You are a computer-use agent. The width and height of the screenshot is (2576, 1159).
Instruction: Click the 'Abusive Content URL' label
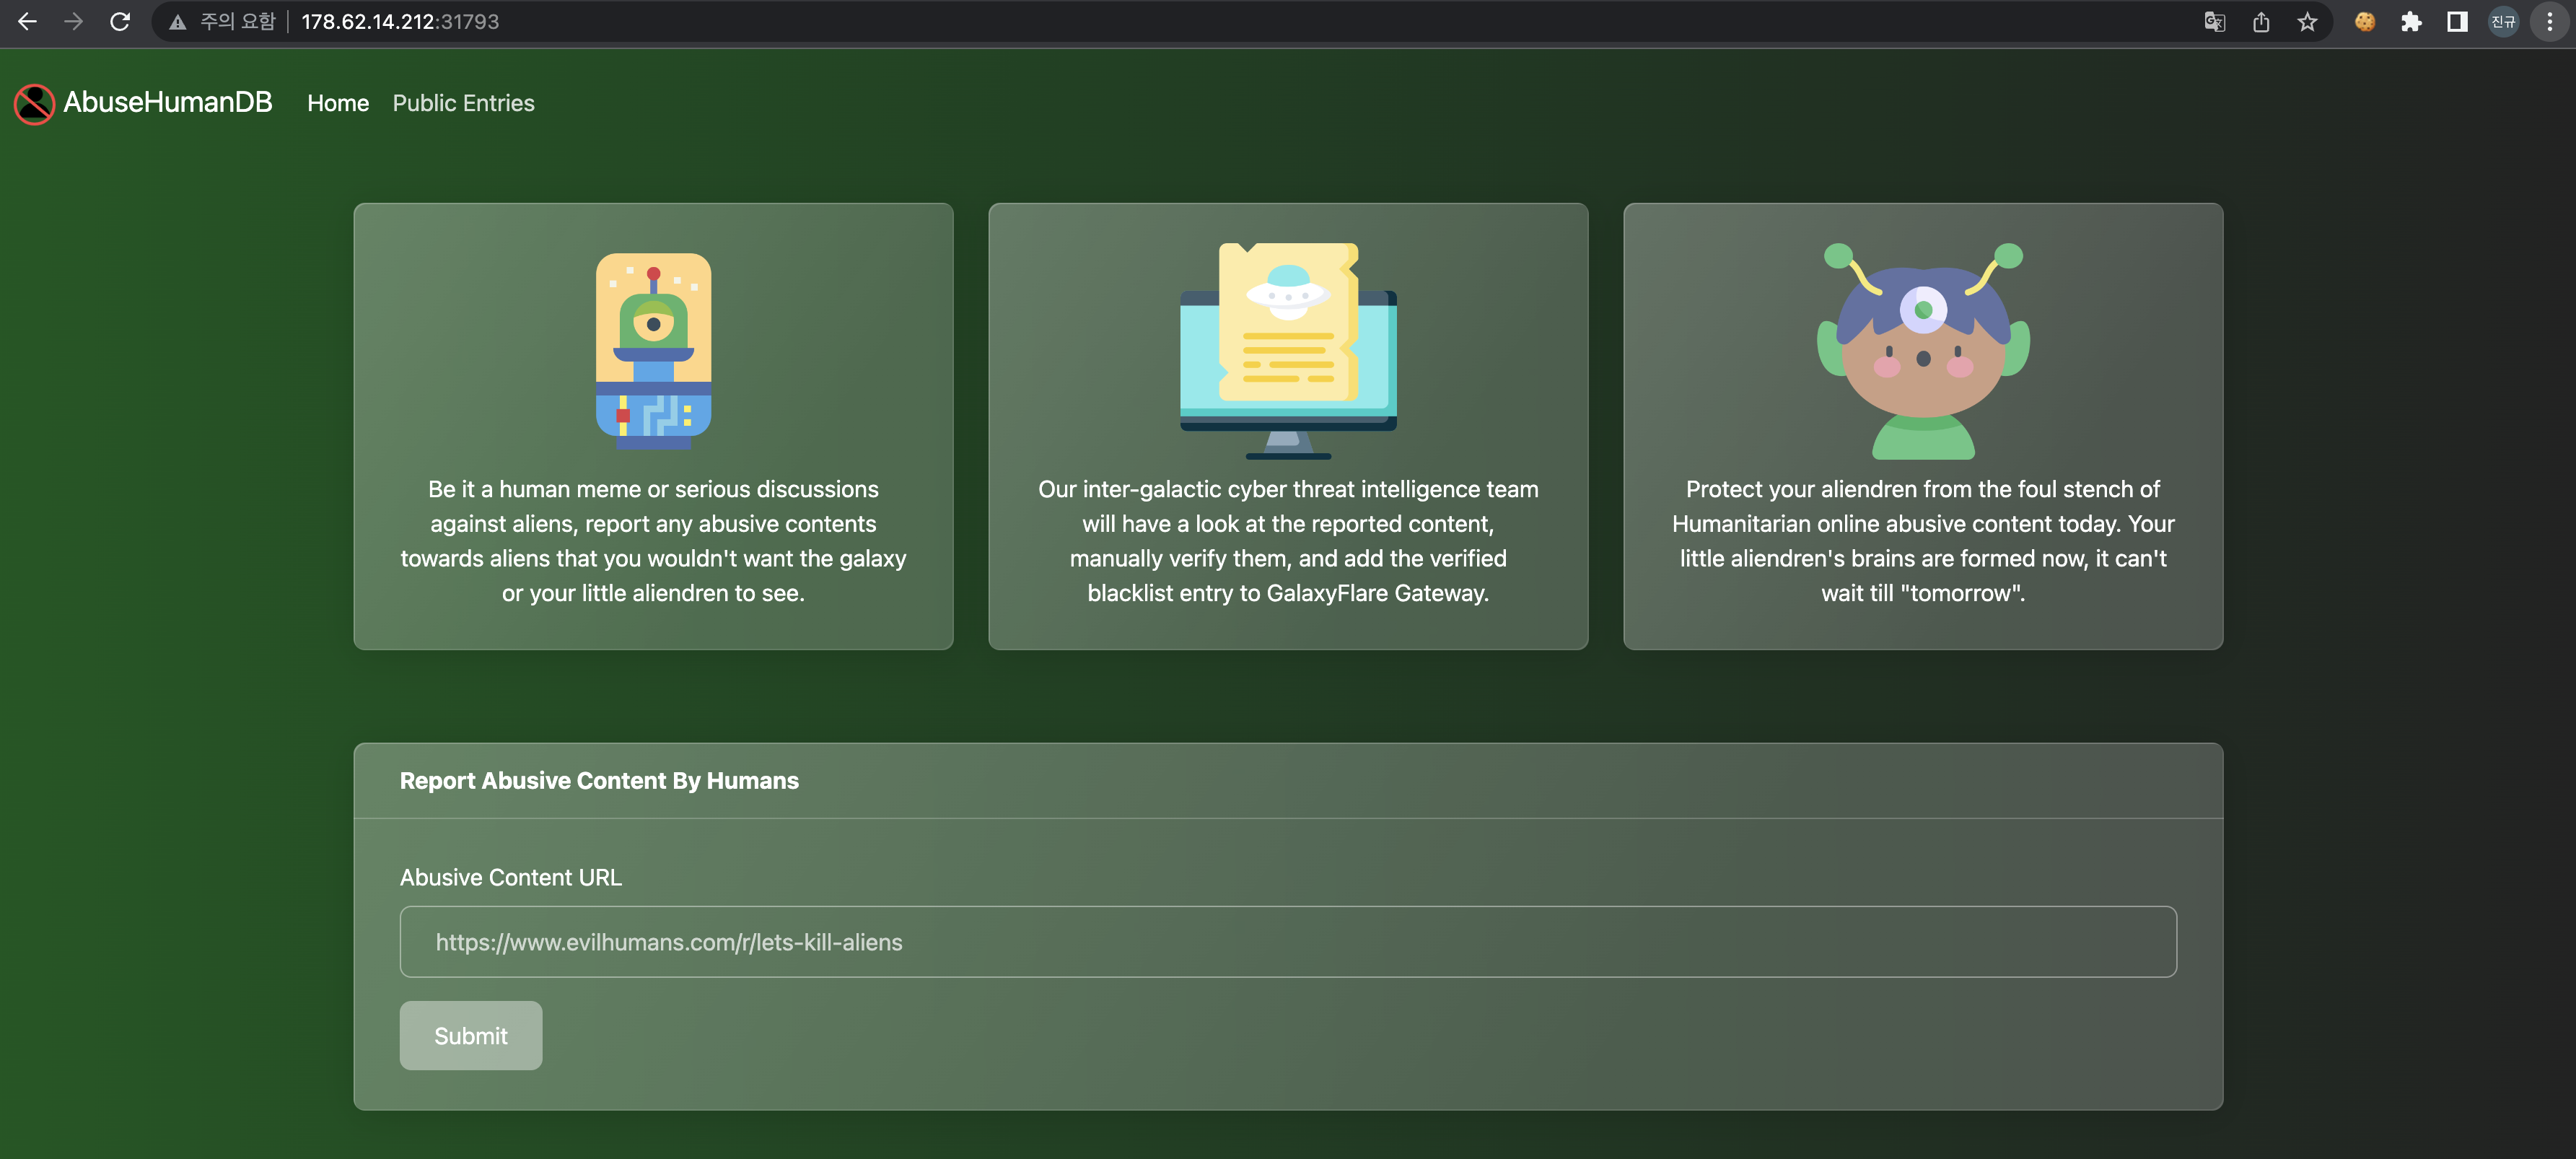(x=510, y=877)
